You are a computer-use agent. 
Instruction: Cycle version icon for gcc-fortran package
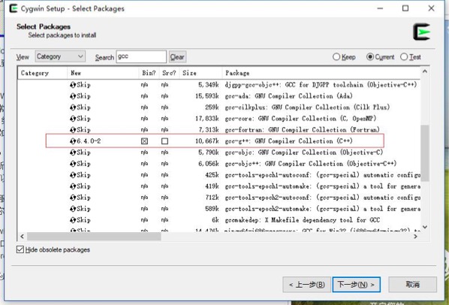pyautogui.click(x=73, y=130)
